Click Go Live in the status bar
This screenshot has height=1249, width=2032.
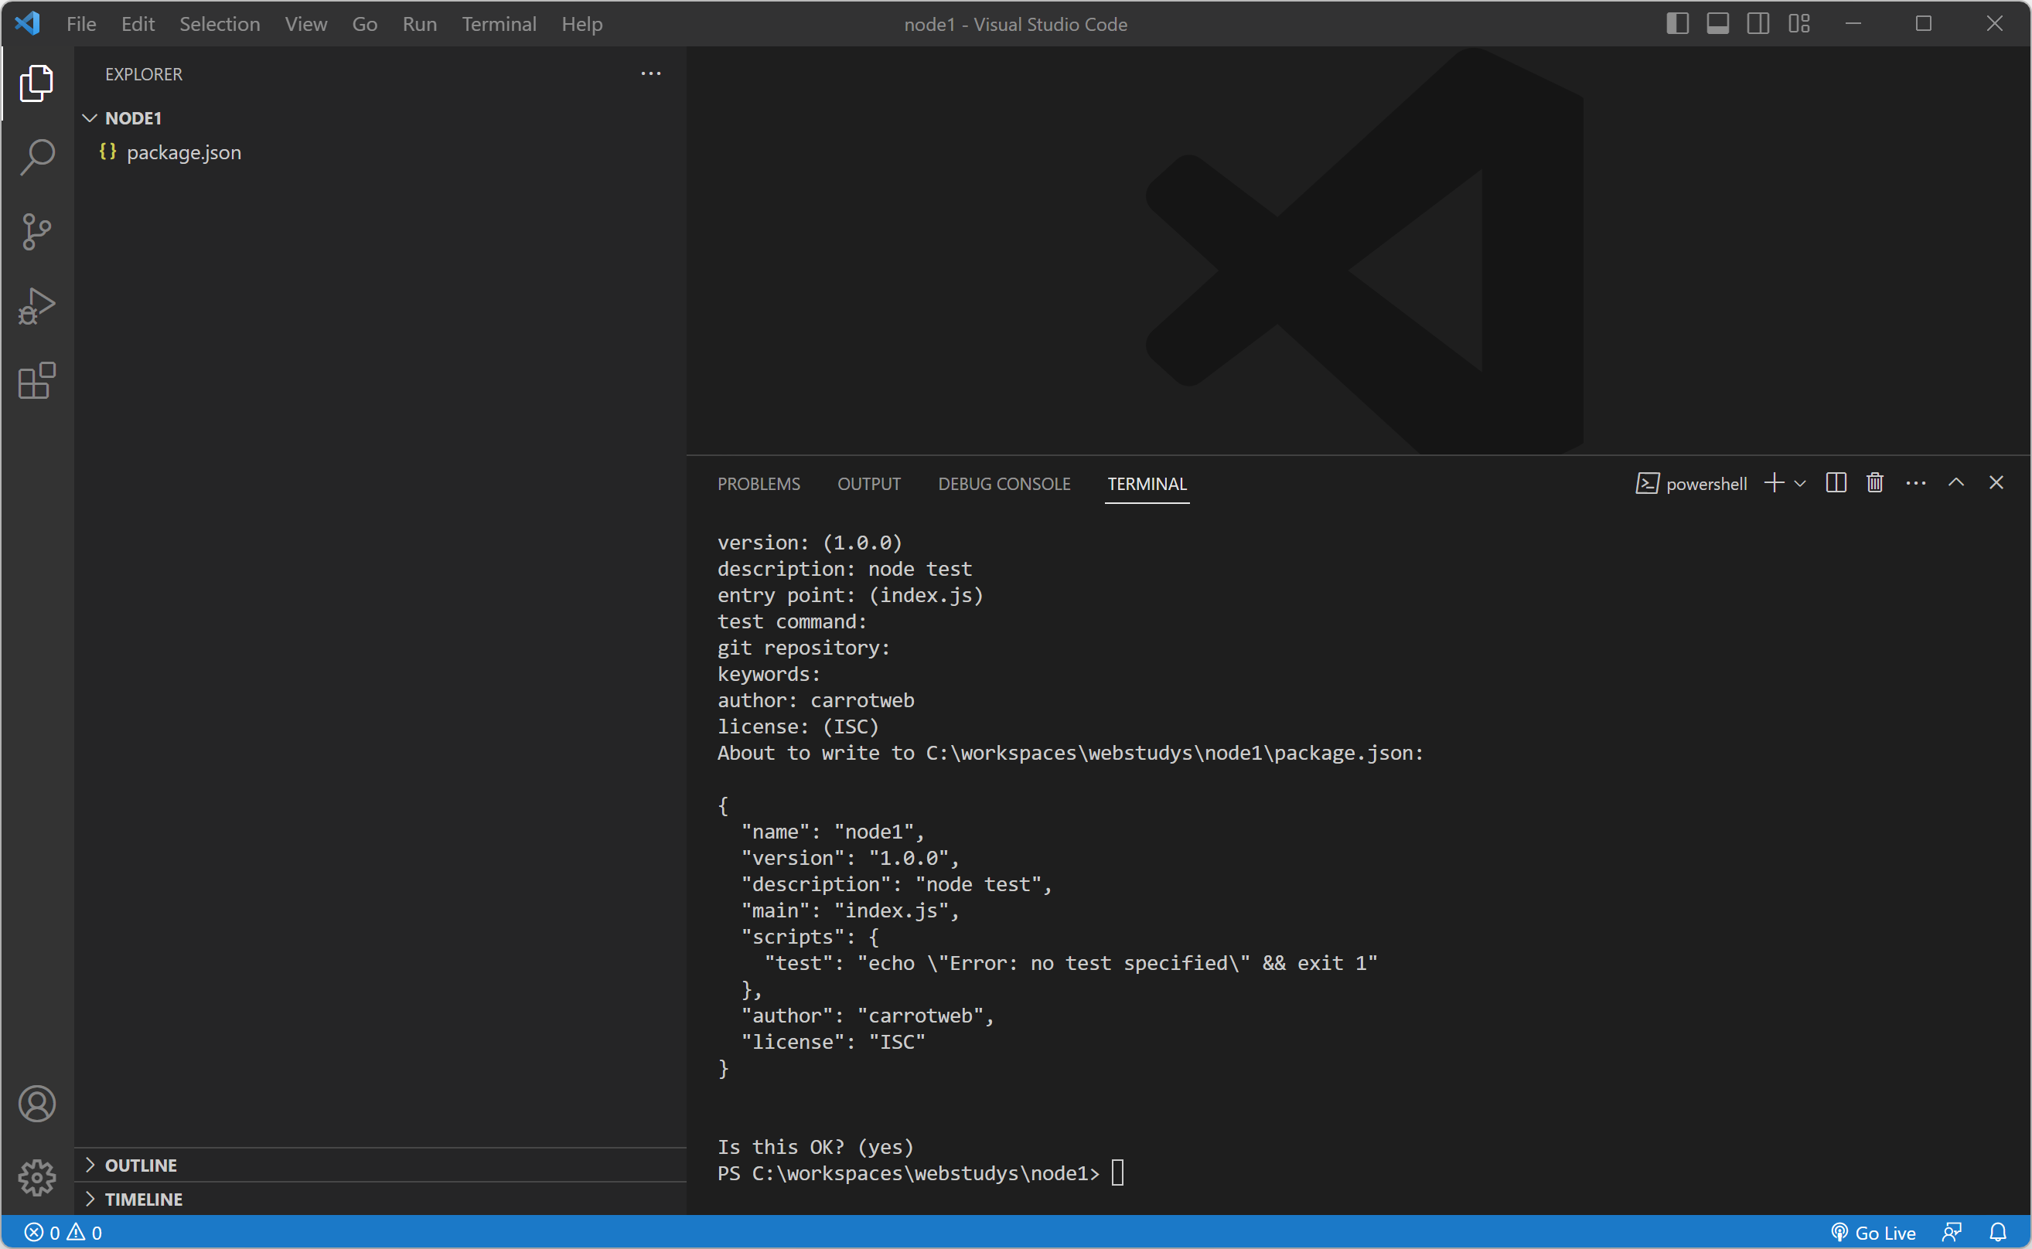[x=1873, y=1233]
